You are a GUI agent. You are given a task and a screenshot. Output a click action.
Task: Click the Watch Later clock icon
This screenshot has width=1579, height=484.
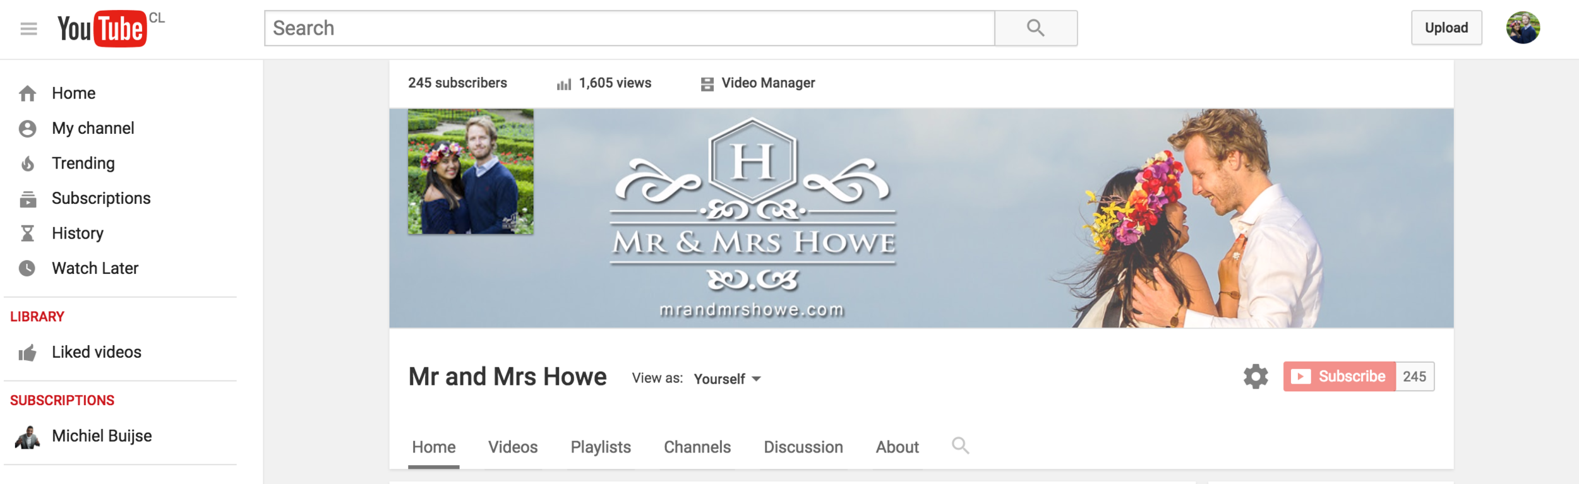(x=27, y=269)
